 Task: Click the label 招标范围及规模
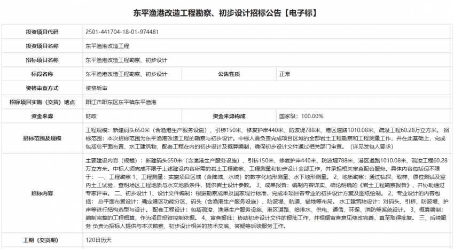tap(42, 138)
